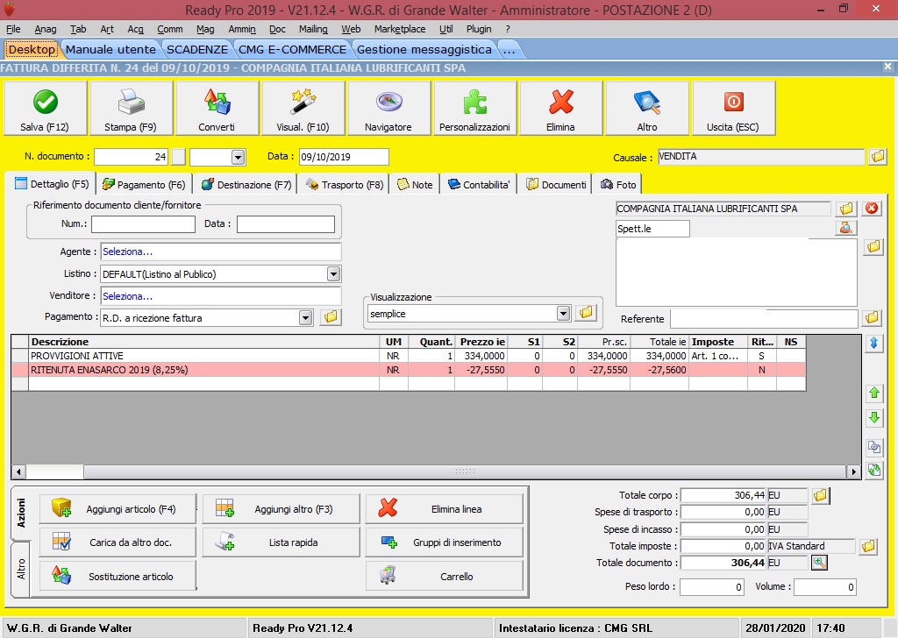Open the Converti document tool
The height and width of the screenshot is (638, 898).
point(217,108)
